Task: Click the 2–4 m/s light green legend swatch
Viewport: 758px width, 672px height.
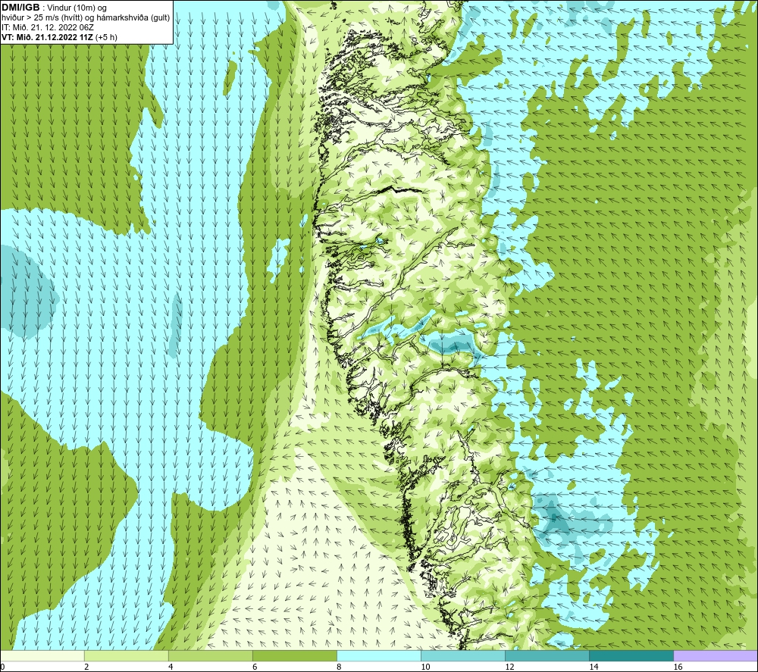Action: point(126,656)
